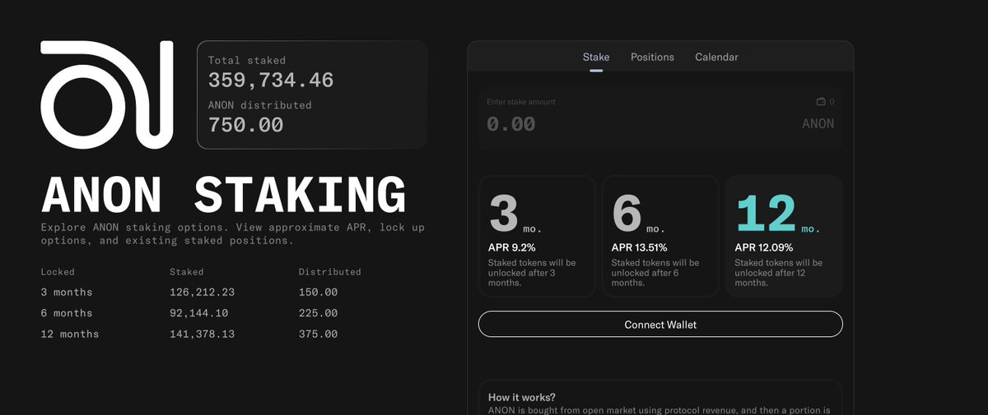This screenshot has width=988, height=415.
Task: Click the 3 months staked amount 126,212.23
Action: [x=203, y=293]
